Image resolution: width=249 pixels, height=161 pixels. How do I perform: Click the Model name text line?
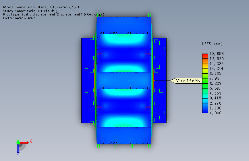point(41,7)
